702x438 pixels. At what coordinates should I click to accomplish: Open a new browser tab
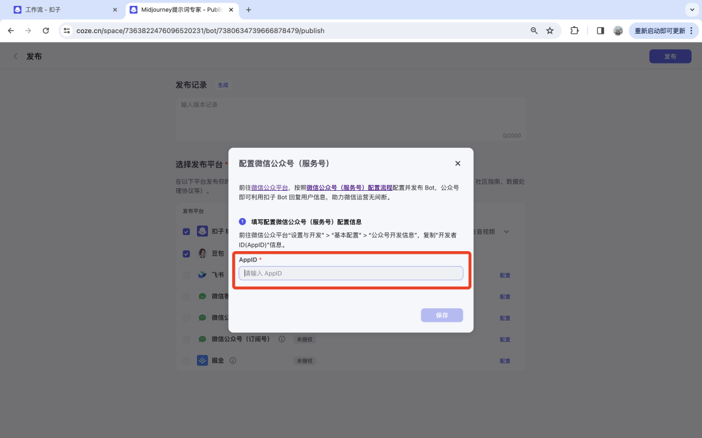pyautogui.click(x=248, y=9)
